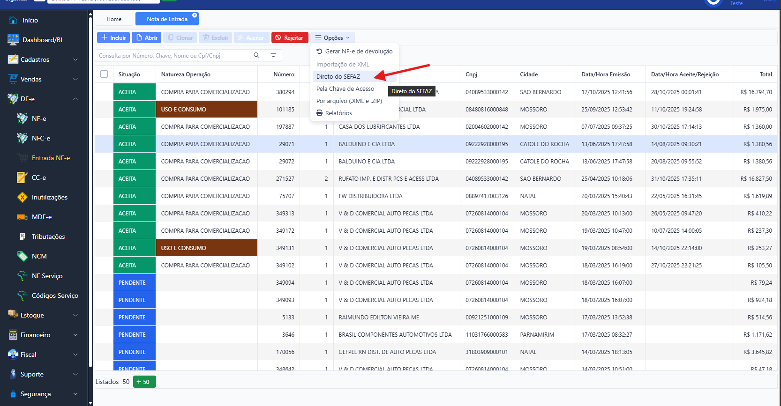Expand the Cadastros sidebar menu
Viewport: 781px width, 406px height.
pyautogui.click(x=42, y=59)
